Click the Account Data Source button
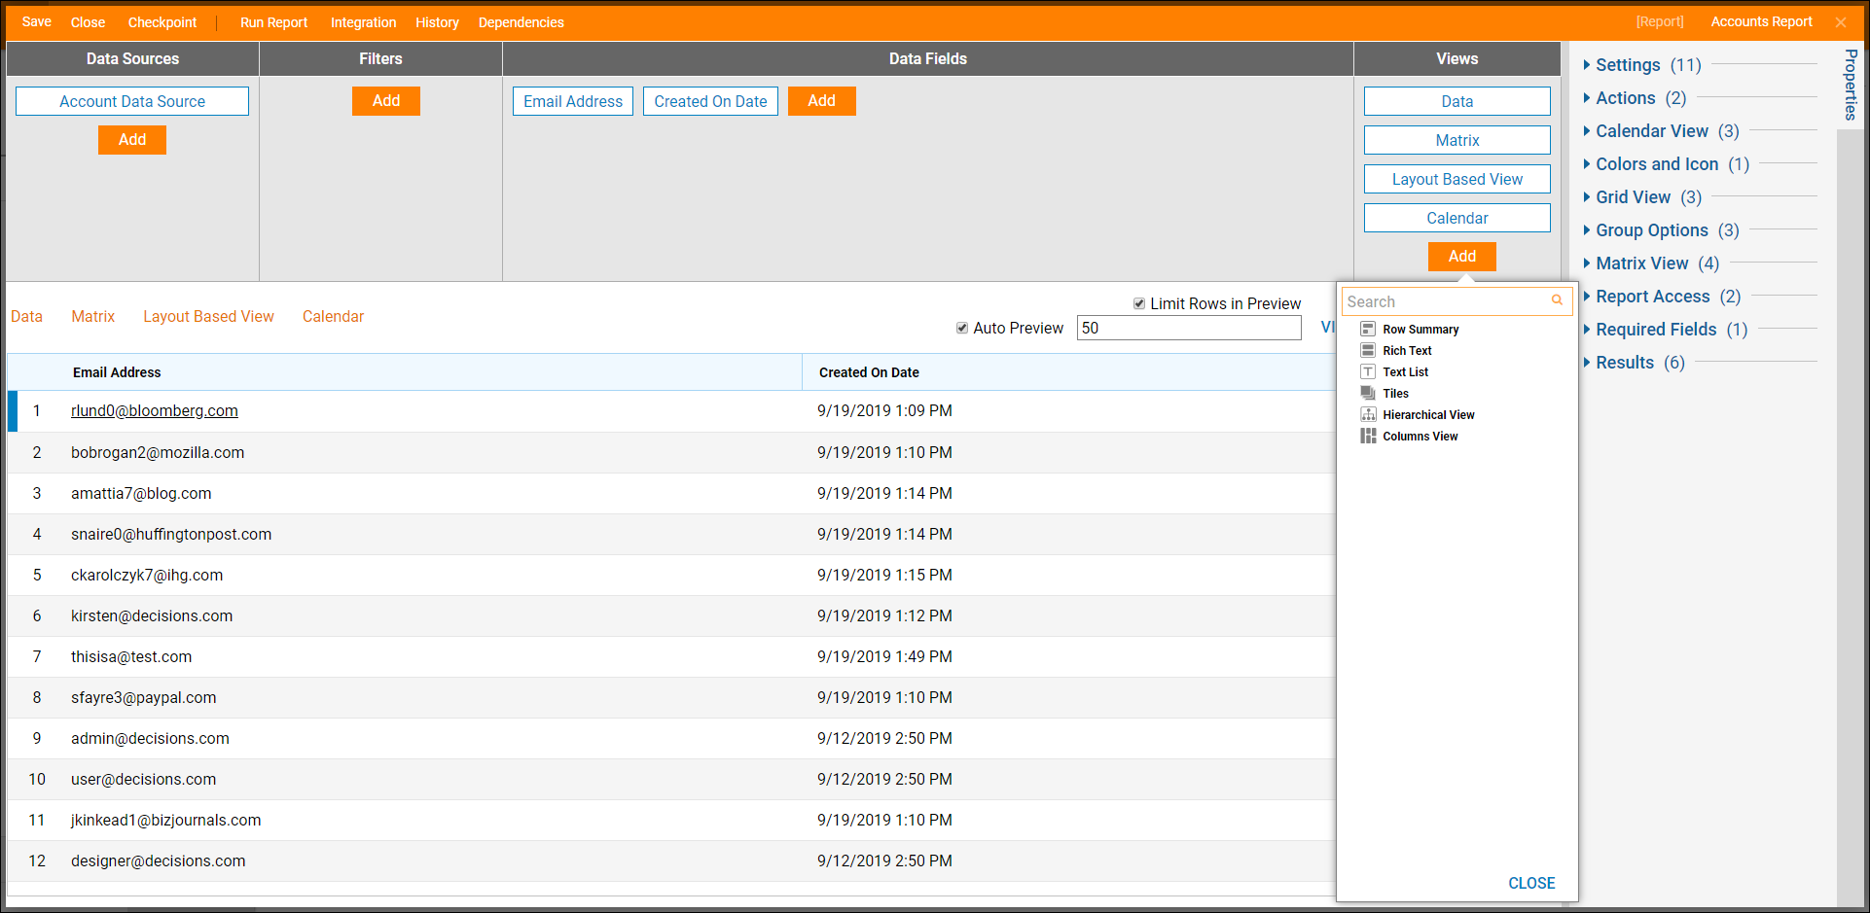 132,101
